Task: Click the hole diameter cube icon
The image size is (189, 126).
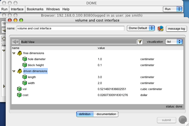Action: pyautogui.click(x=25, y=59)
